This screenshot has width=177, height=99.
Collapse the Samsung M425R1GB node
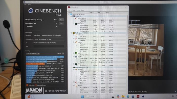tap(71, 68)
